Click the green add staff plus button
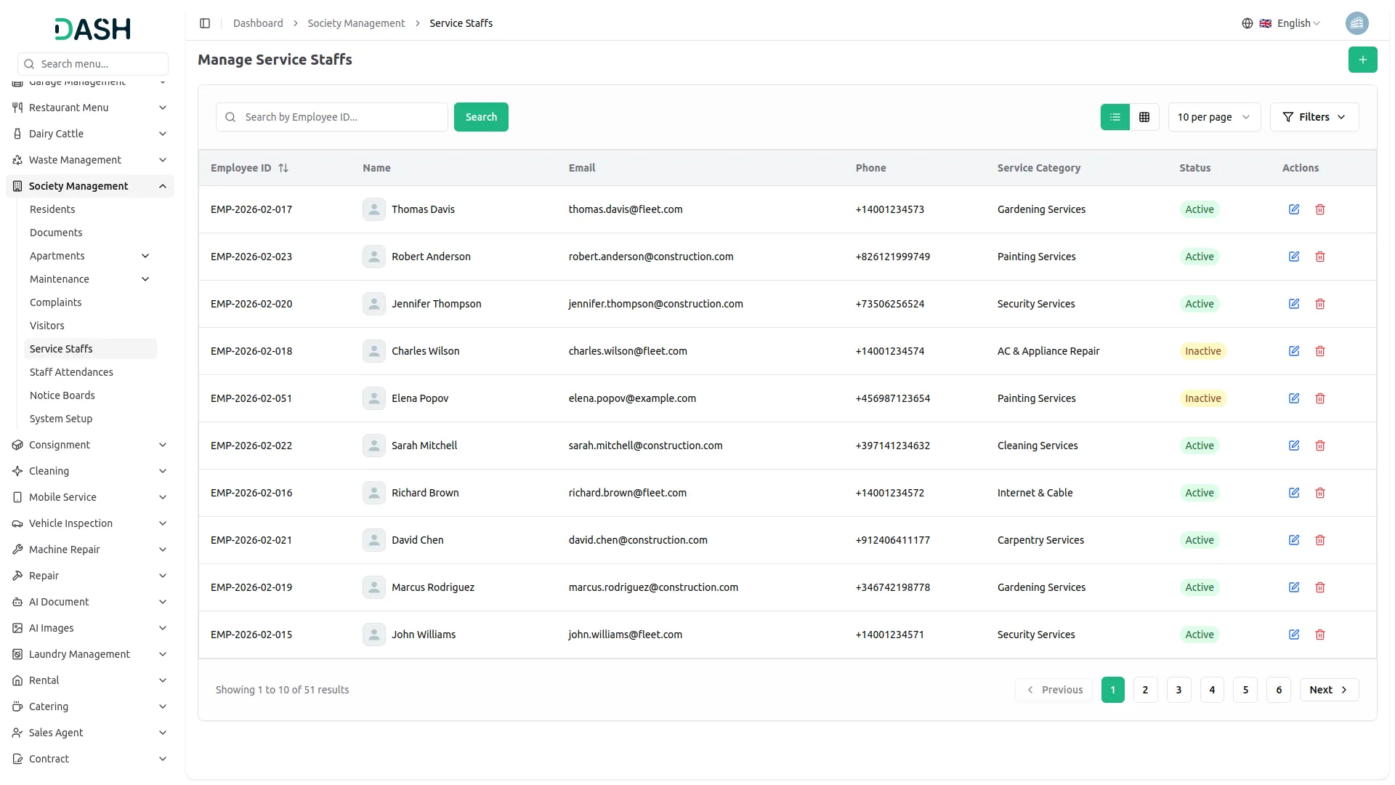 (x=1362, y=60)
